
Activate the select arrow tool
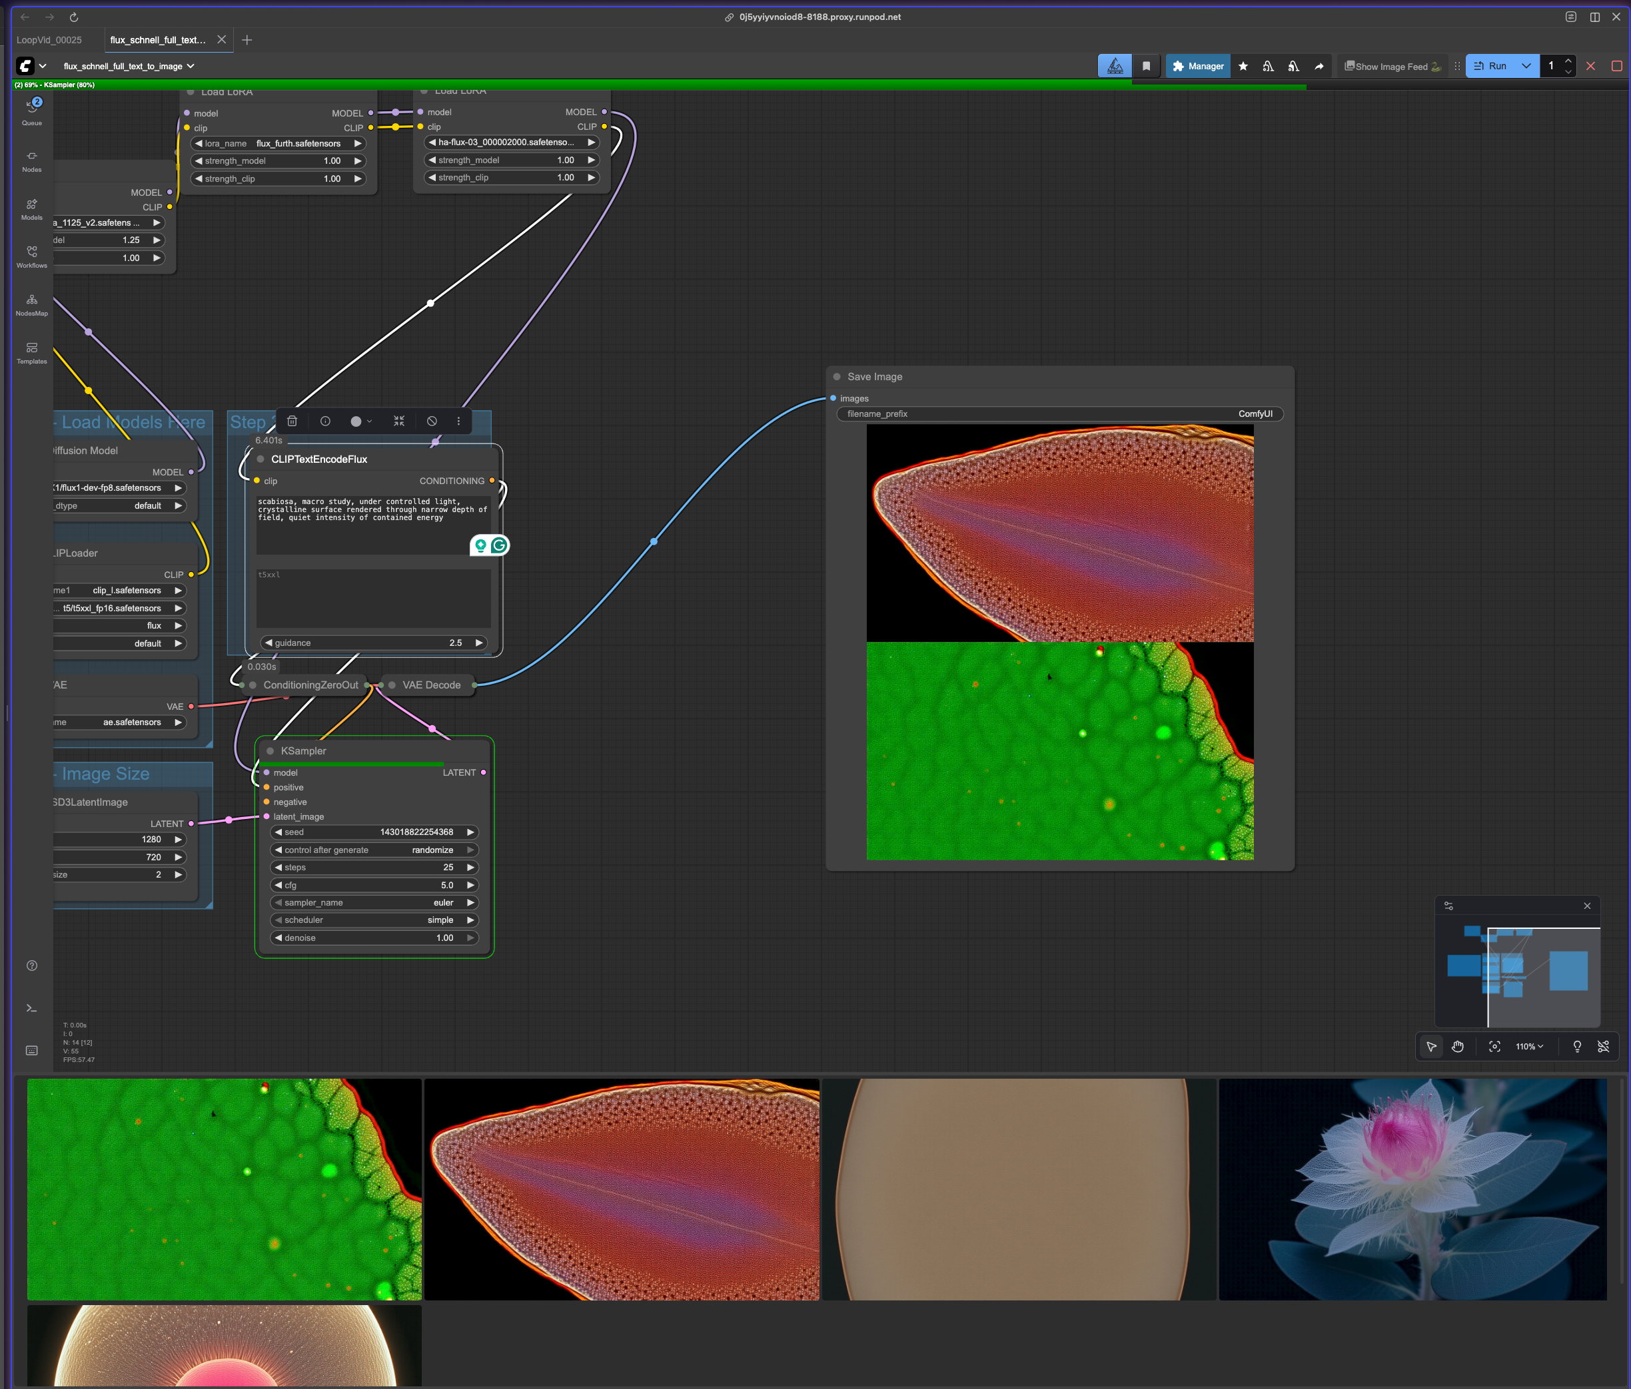click(1432, 1047)
